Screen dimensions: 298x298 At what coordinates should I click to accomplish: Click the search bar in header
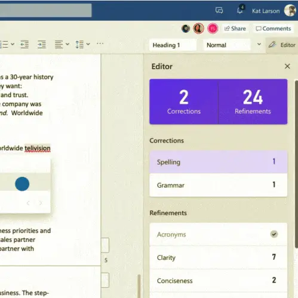click(x=46, y=10)
